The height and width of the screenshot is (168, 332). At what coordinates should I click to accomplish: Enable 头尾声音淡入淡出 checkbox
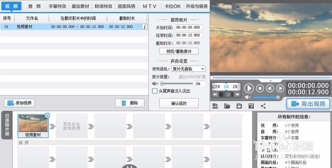155,91
